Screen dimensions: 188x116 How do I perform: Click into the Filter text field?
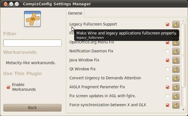tap(32, 43)
